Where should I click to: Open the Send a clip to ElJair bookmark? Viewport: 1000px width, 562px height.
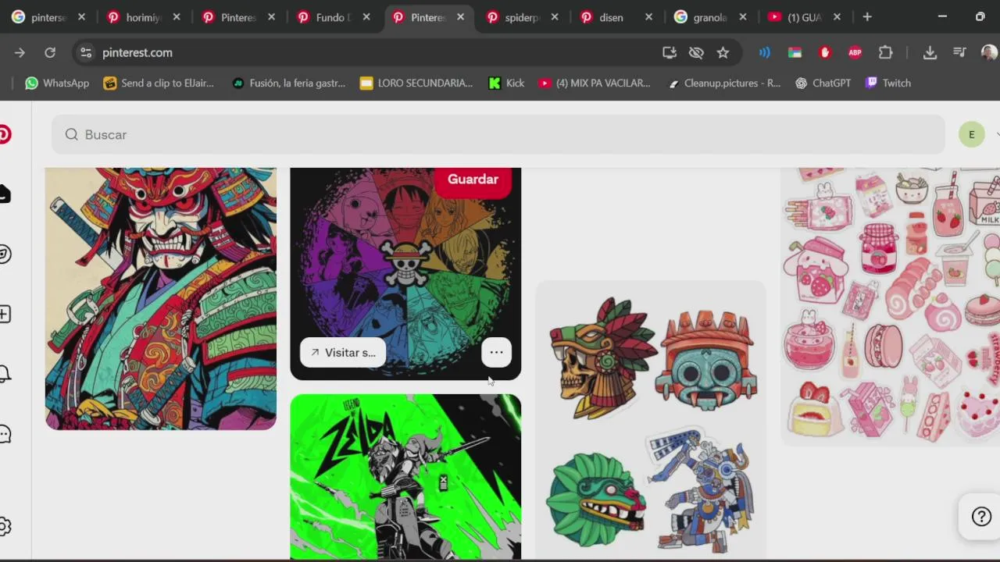coord(159,83)
